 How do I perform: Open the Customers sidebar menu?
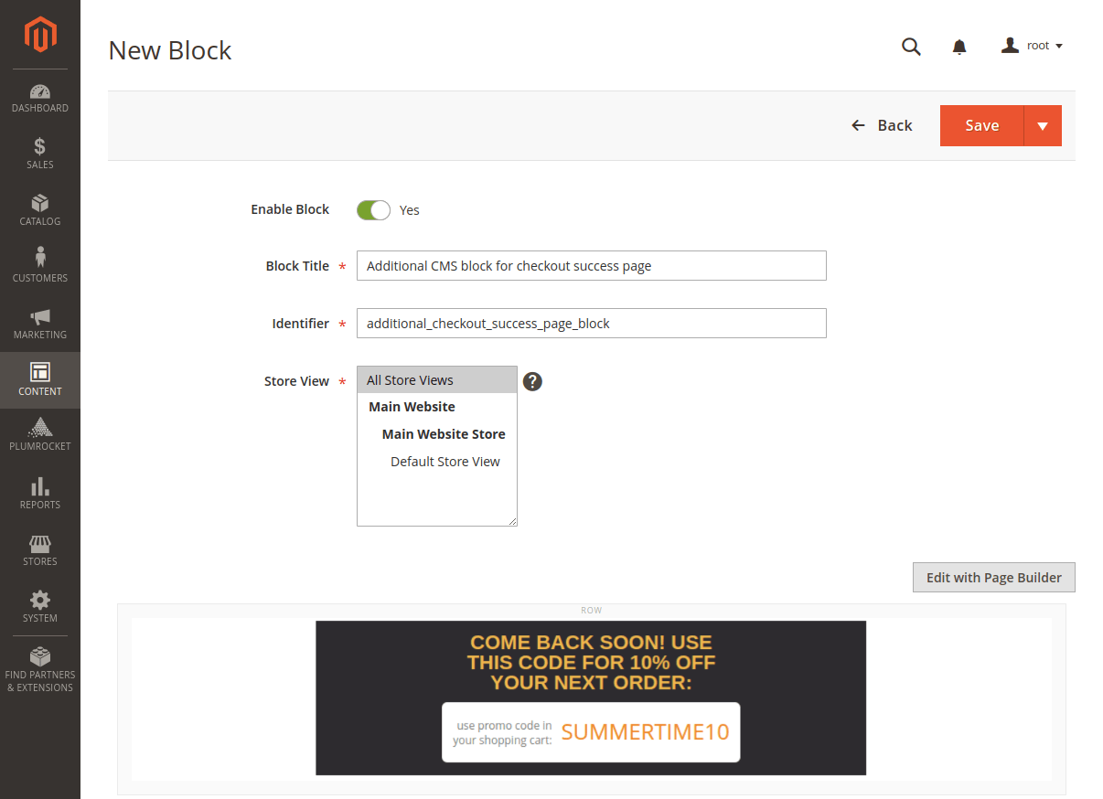[40, 267]
